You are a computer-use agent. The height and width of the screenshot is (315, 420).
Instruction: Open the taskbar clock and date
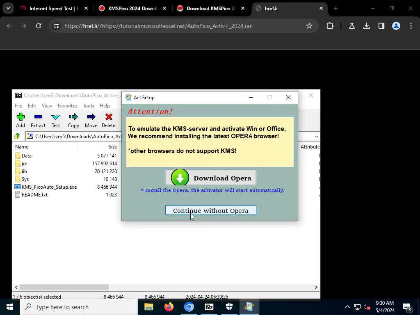point(385,307)
